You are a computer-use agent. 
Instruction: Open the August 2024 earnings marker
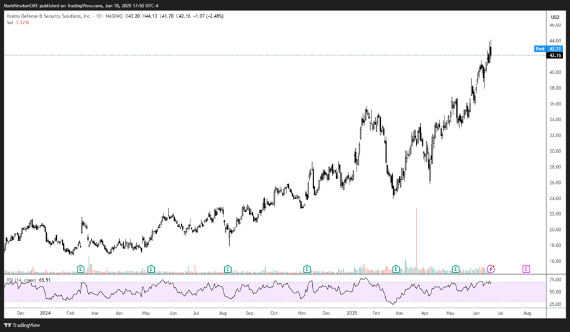click(228, 269)
